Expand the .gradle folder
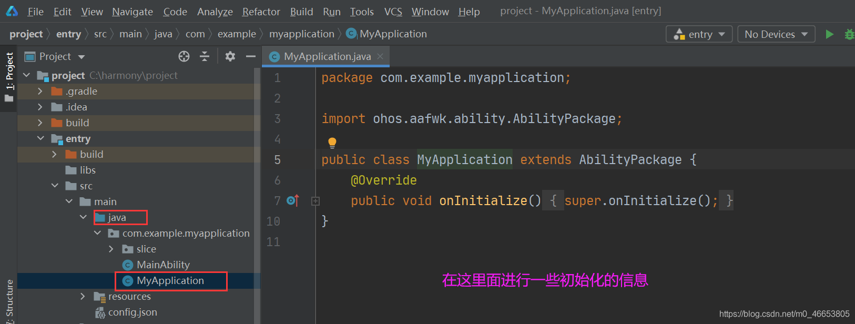Viewport: 855px width, 324px height. click(x=40, y=92)
